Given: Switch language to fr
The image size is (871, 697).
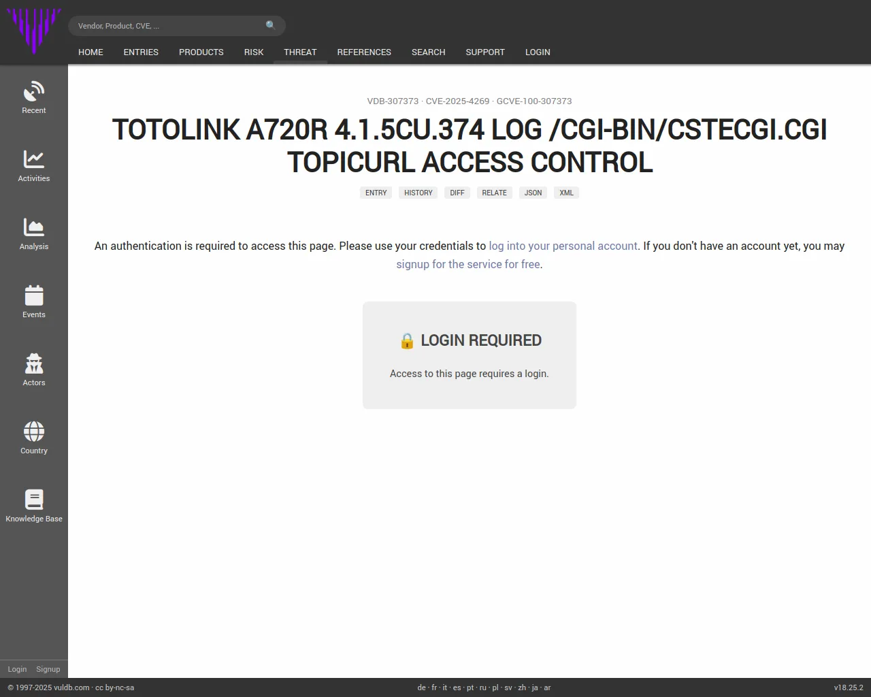Looking at the screenshot, I should 434,687.
